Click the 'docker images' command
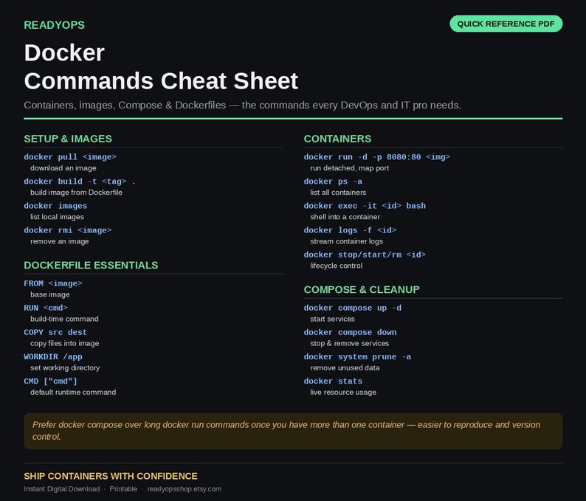Screen dimensions: 586x501 55,206
